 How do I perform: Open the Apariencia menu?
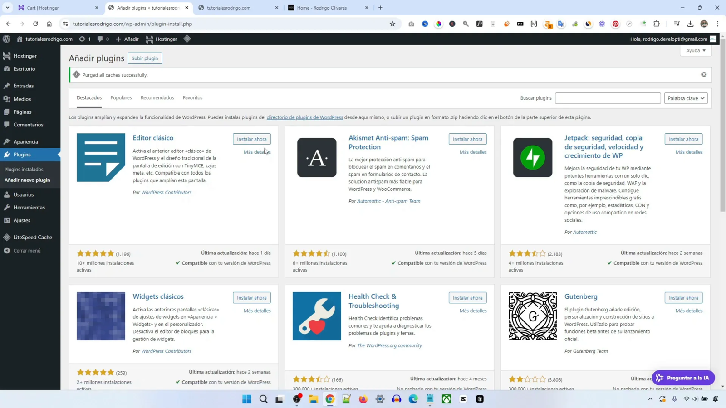click(x=26, y=141)
